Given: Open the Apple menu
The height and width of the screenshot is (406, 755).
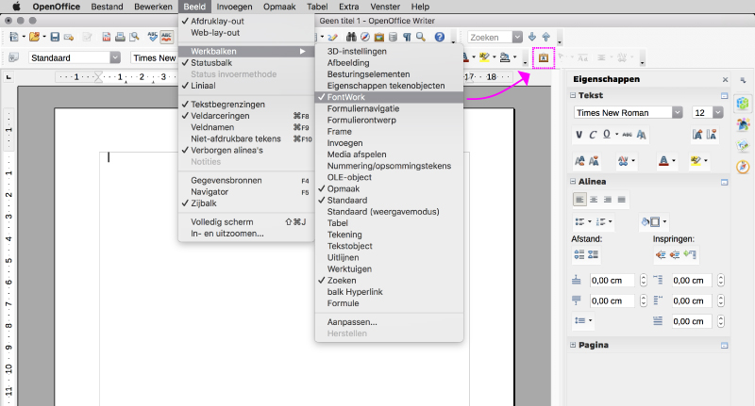Looking at the screenshot, I should point(15,7).
